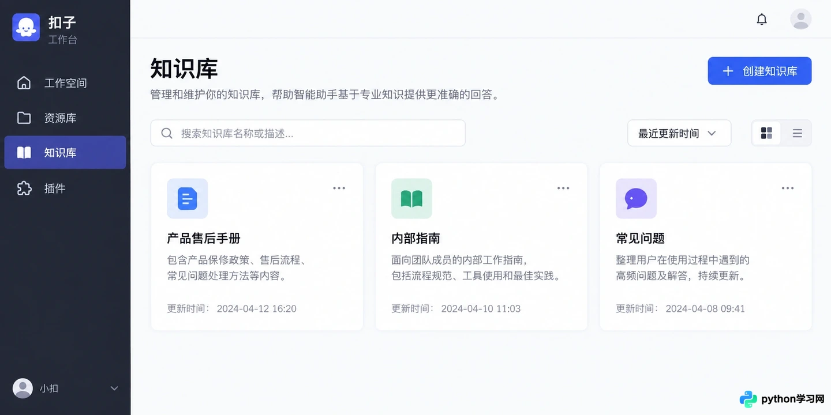The image size is (831, 415).
Task: Switch to list view
Action: tap(797, 133)
